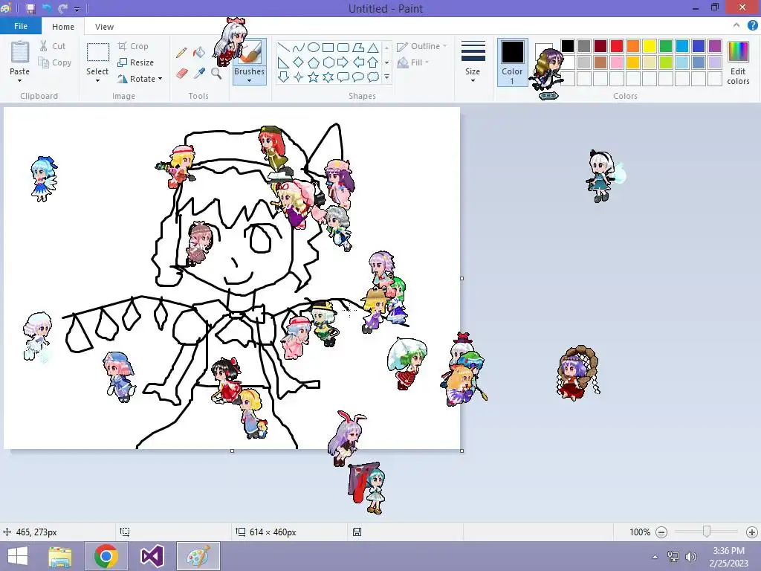Open the Paste dropdown arrow

click(19, 80)
